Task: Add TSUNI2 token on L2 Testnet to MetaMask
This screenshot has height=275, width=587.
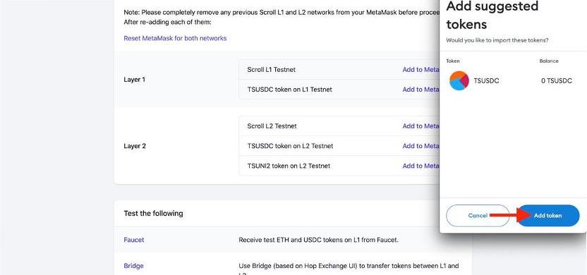Action: click(x=420, y=166)
